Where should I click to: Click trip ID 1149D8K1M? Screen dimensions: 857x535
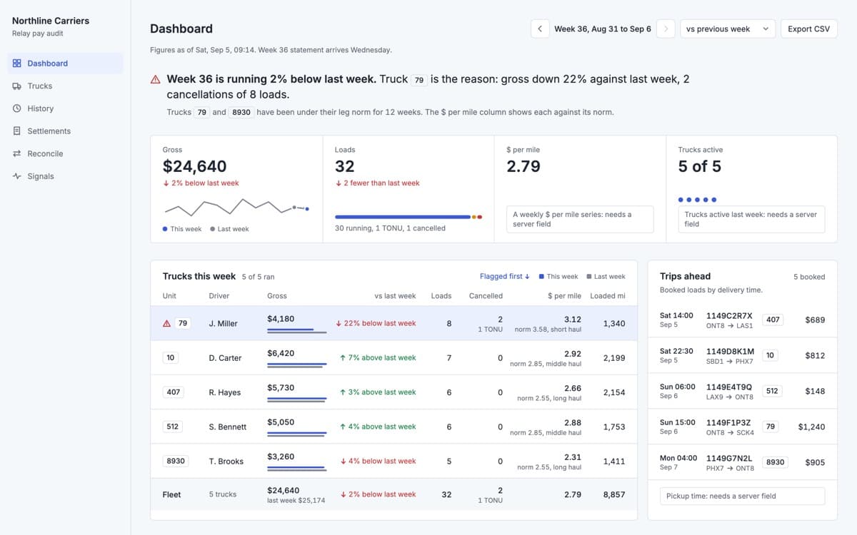pos(729,351)
